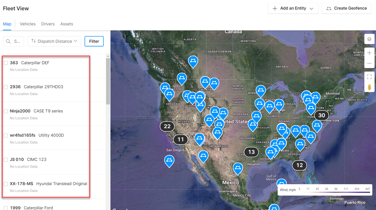The height and width of the screenshot is (210, 376).
Task: Click the entity list vertical scrollbar
Action: click(x=108, y=81)
